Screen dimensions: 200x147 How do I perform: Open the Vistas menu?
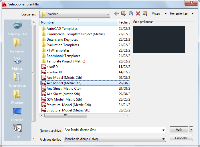156,13
